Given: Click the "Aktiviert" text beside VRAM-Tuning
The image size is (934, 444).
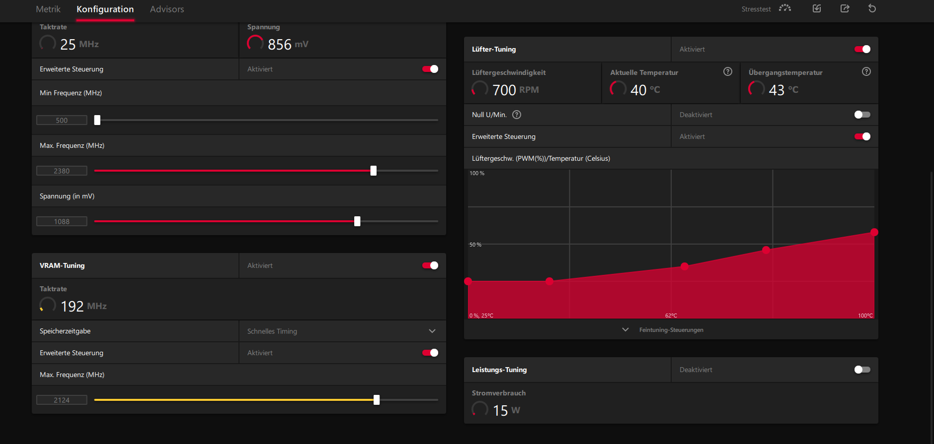Looking at the screenshot, I should tap(260, 265).
